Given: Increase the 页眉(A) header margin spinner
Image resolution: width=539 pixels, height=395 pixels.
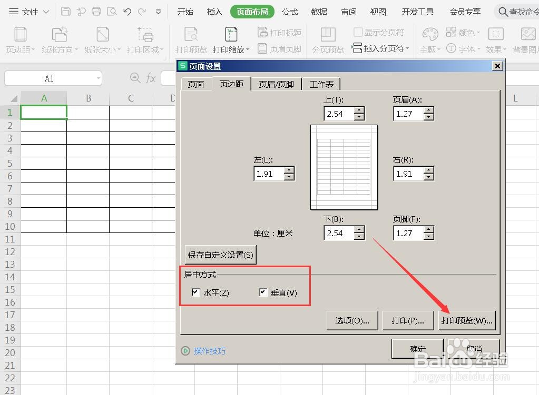Looking at the screenshot, I should (x=429, y=110).
